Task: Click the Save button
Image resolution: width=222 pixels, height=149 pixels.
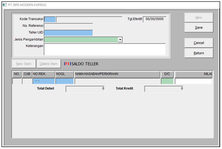Action: [x=199, y=28]
